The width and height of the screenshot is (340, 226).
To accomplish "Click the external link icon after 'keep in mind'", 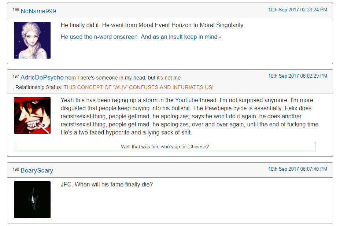I will [220, 37].
